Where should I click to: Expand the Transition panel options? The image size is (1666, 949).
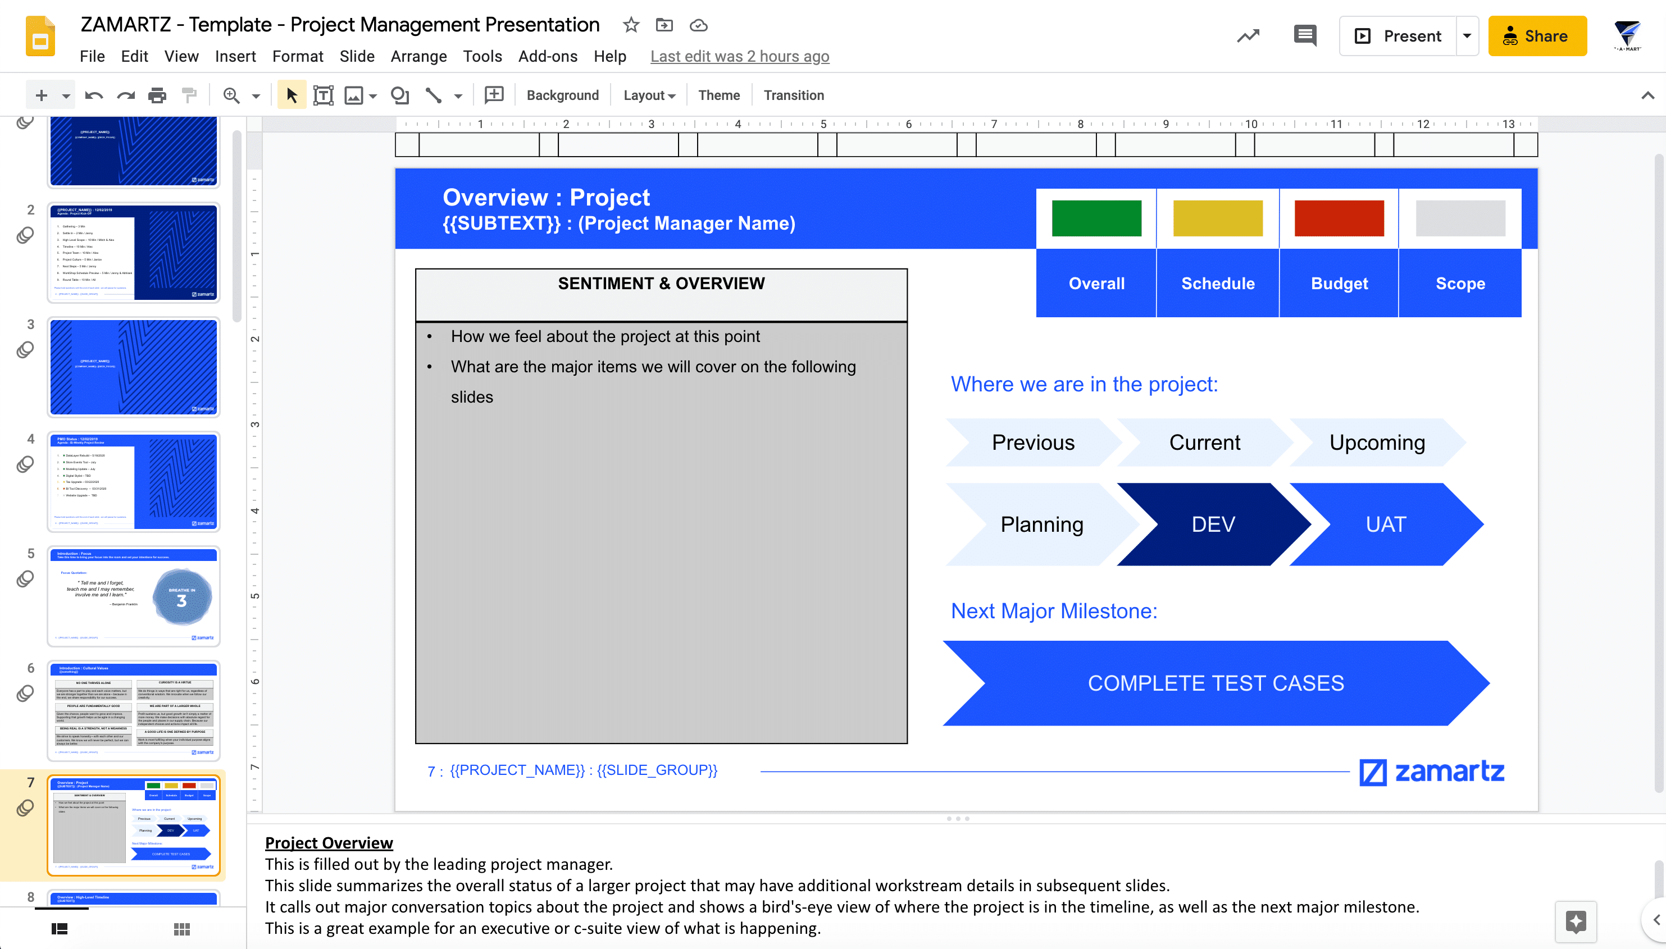(x=794, y=95)
